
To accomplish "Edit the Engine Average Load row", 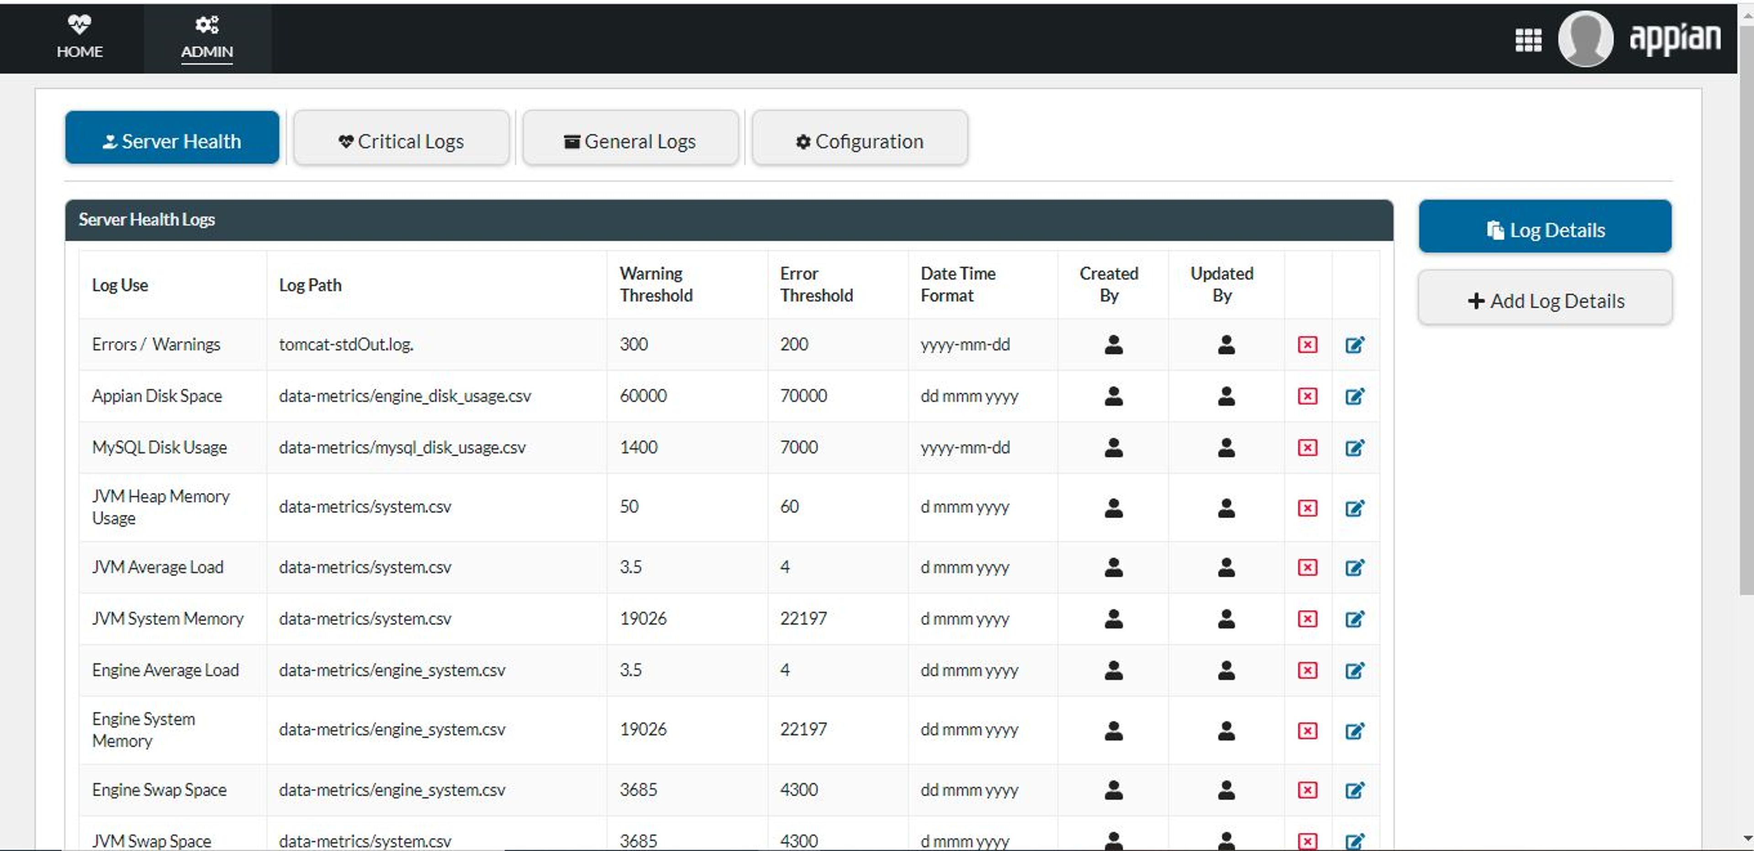I will pos(1354,671).
